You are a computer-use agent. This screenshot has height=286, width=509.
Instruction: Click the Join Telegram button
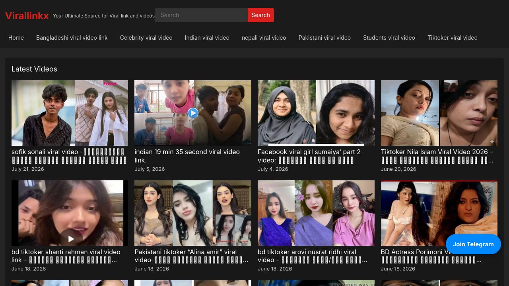coord(473,244)
